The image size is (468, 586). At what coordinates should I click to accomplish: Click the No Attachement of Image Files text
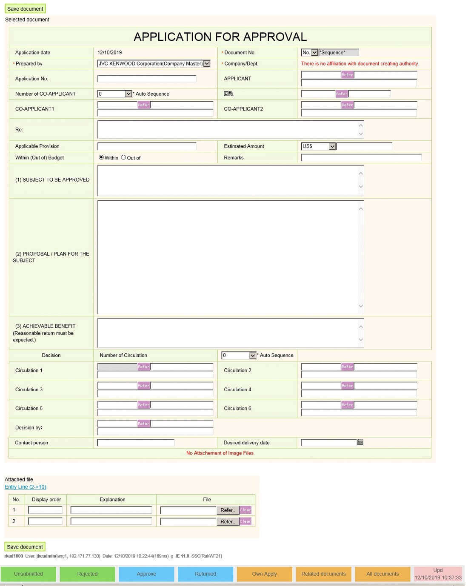point(220,453)
